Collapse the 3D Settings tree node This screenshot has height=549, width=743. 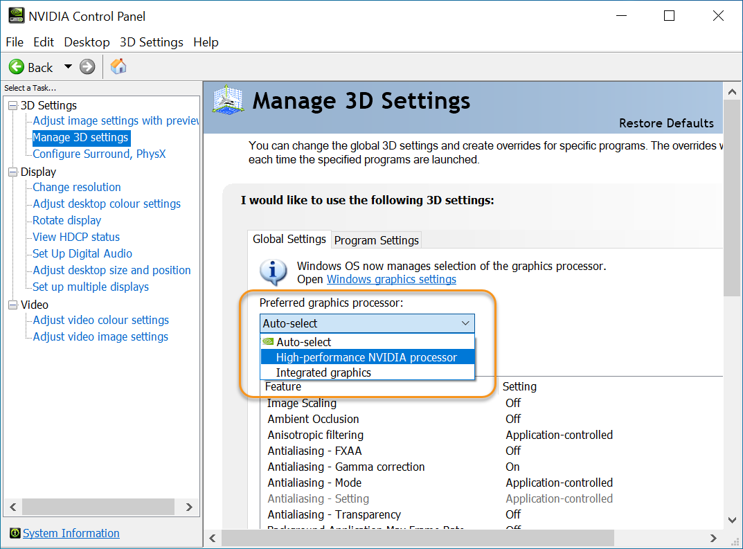click(x=13, y=106)
